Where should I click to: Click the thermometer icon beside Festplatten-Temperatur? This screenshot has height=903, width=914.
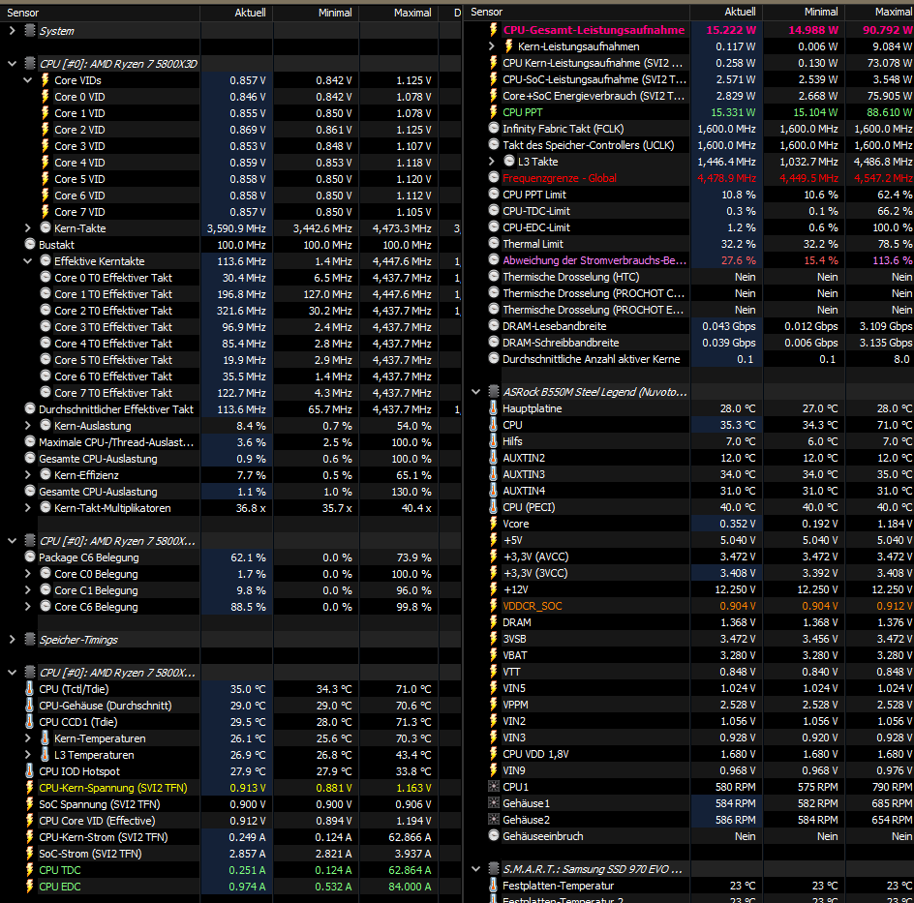coord(496,885)
